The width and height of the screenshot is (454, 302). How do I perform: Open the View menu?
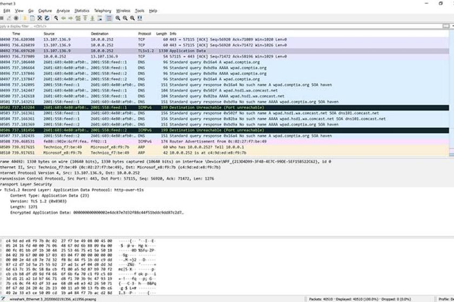click(x=19, y=11)
